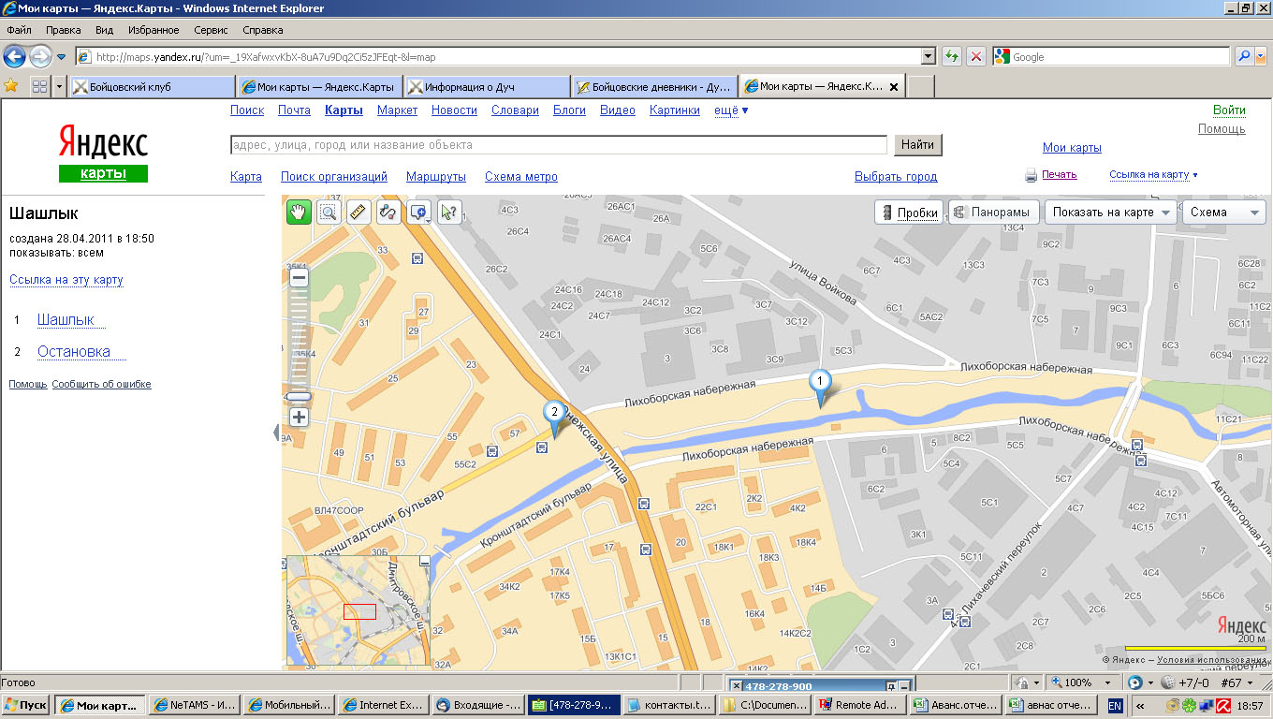Image resolution: width=1273 pixels, height=719 pixels.
Task: Open the add placemark tool
Action: coord(418,213)
